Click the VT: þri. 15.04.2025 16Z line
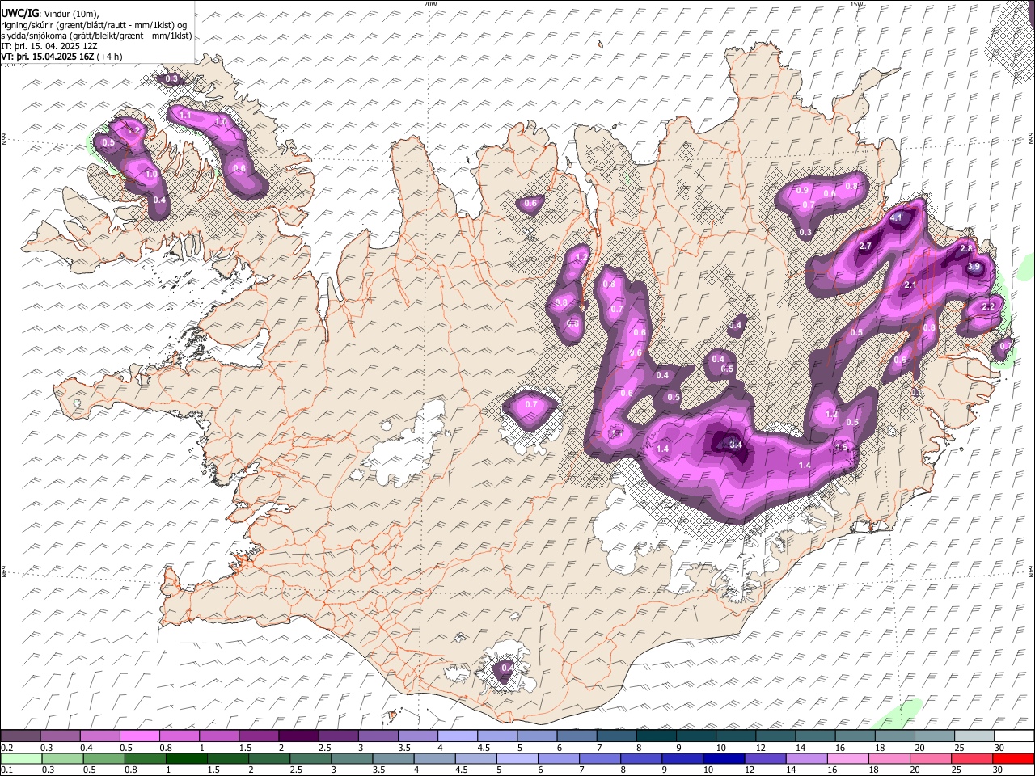 point(61,57)
